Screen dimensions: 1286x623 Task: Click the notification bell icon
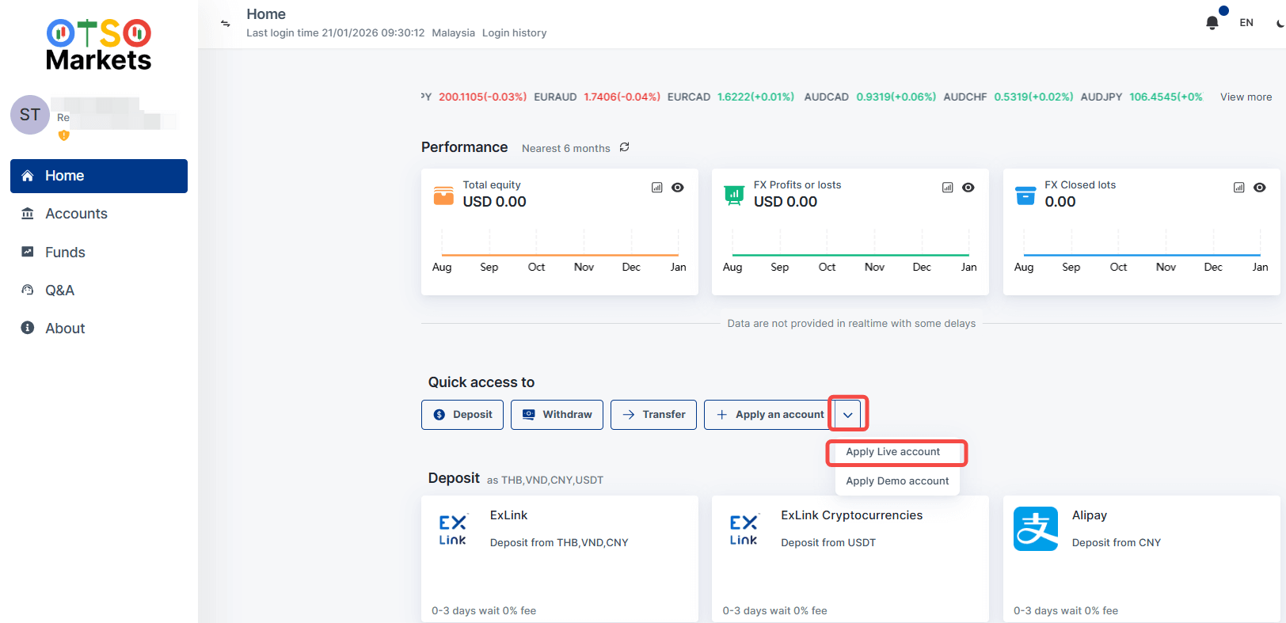pyautogui.click(x=1212, y=23)
